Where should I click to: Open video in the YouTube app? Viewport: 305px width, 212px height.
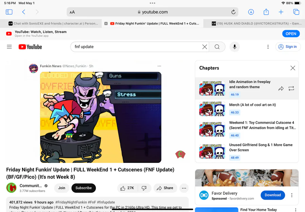[x=291, y=34]
